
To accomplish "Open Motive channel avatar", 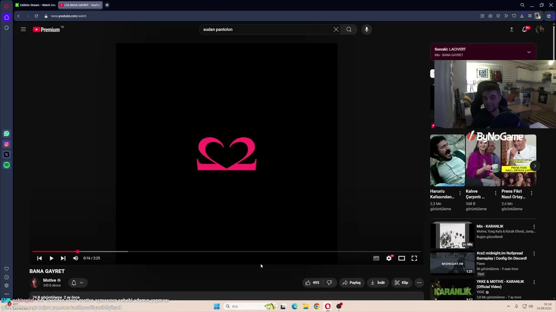I will tap(34, 283).
